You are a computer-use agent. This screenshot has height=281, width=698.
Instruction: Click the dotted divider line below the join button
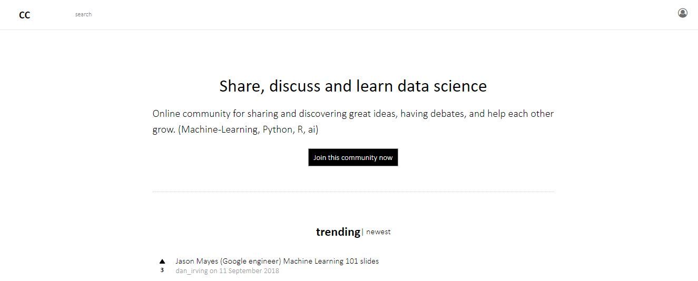click(353, 192)
